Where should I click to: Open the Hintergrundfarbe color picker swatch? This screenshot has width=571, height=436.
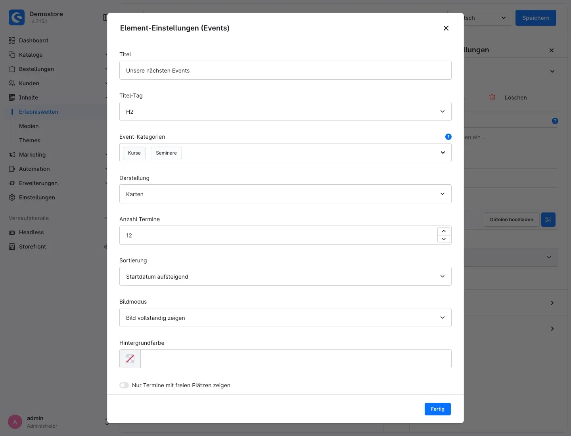[130, 359]
